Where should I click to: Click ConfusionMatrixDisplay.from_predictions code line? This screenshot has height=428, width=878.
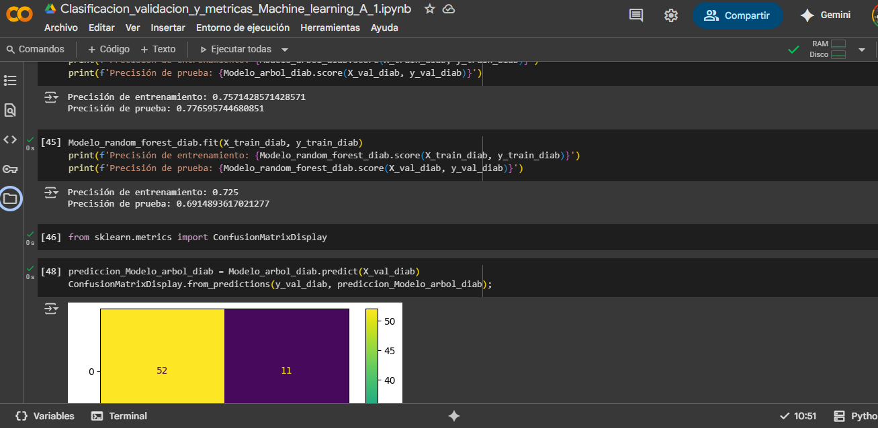[280, 284]
